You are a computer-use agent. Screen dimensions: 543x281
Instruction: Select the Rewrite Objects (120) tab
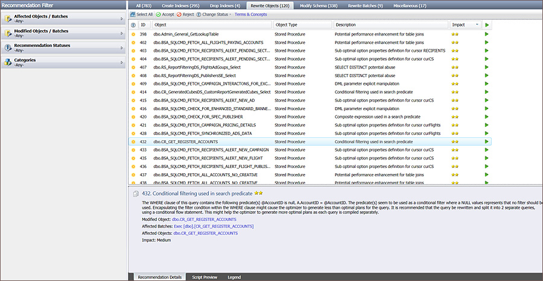pos(270,6)
